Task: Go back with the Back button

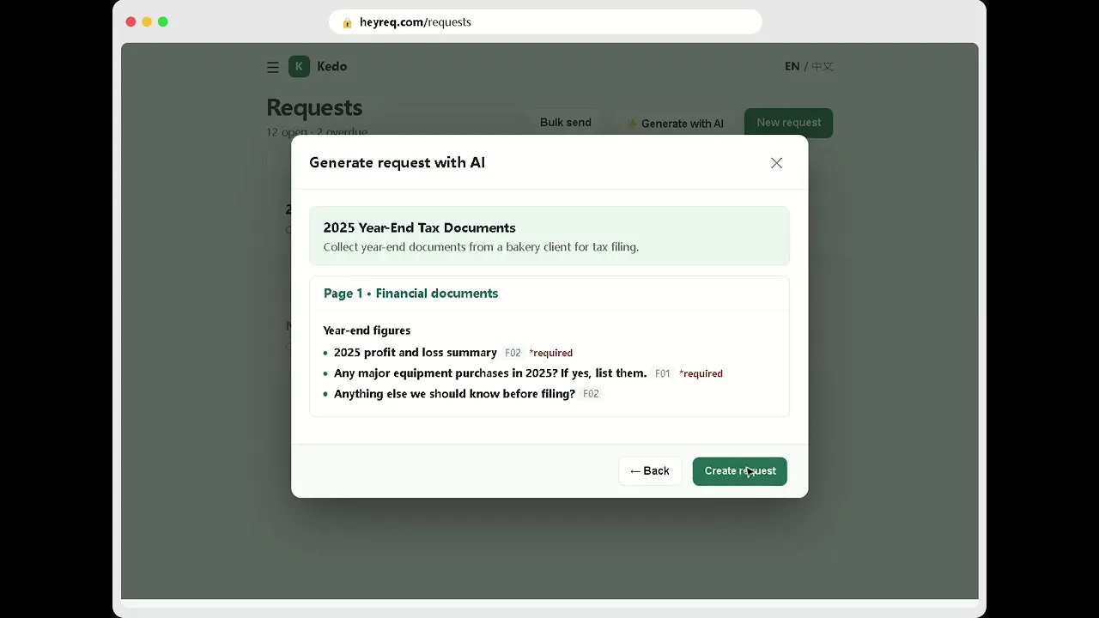Action: click(650, 471)
